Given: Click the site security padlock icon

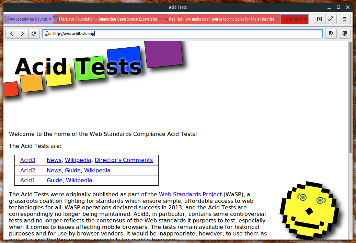Looking at the screenshot, I should point(48,34).
